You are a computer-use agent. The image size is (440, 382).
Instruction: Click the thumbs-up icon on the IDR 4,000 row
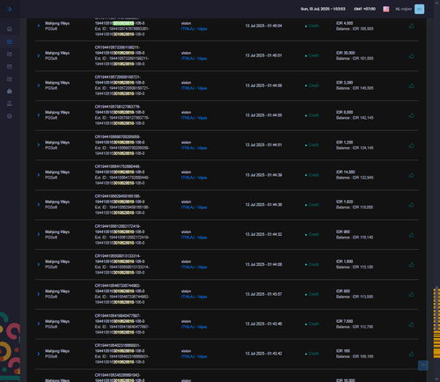click(x=412, y=26)
